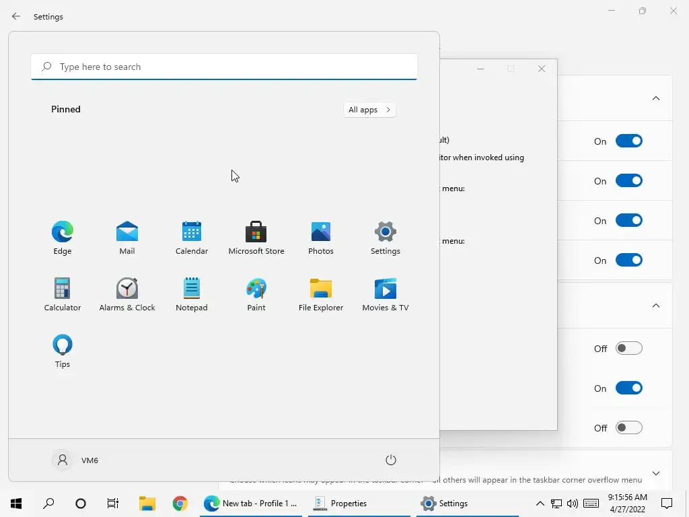Turn off the third On toggle in Settings
The height and width of the screenshot is (517, 689).
point(629,220)
